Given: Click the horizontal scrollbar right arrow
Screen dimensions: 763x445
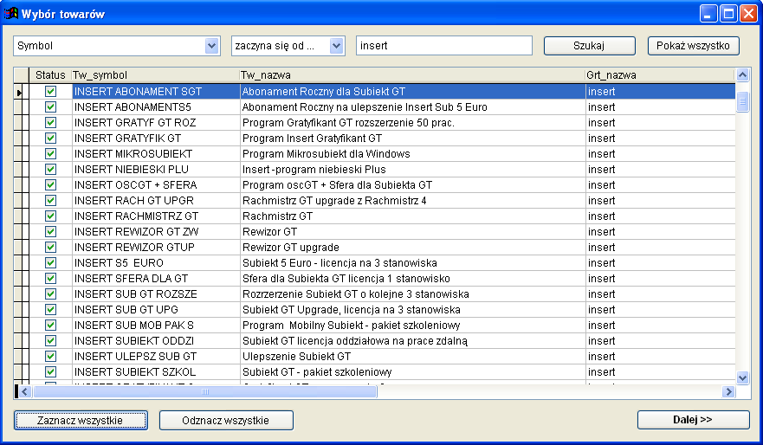Looking at the screenshot, I should (x=728, y=391).
